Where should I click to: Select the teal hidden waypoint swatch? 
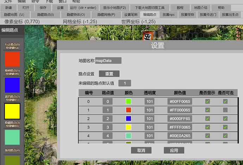coord(12,137)
